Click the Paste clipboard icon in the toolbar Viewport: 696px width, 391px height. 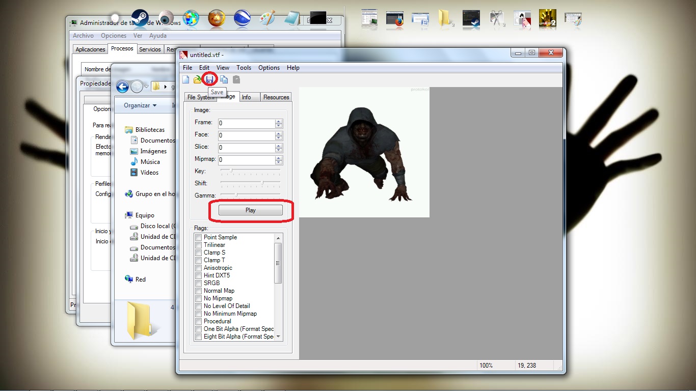click(236, 79)
